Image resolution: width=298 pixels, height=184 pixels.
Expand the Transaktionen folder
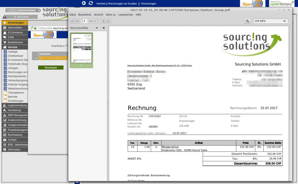(x=16, y=93)
